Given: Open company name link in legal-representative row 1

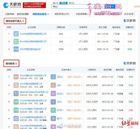Looking at the screenshot, I should pos(33,34).
